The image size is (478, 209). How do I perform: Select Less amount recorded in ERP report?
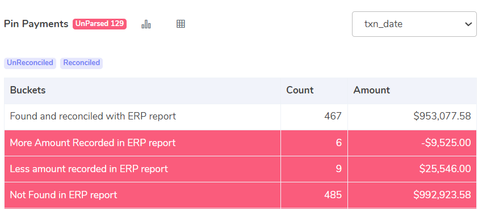coord(240,169)
